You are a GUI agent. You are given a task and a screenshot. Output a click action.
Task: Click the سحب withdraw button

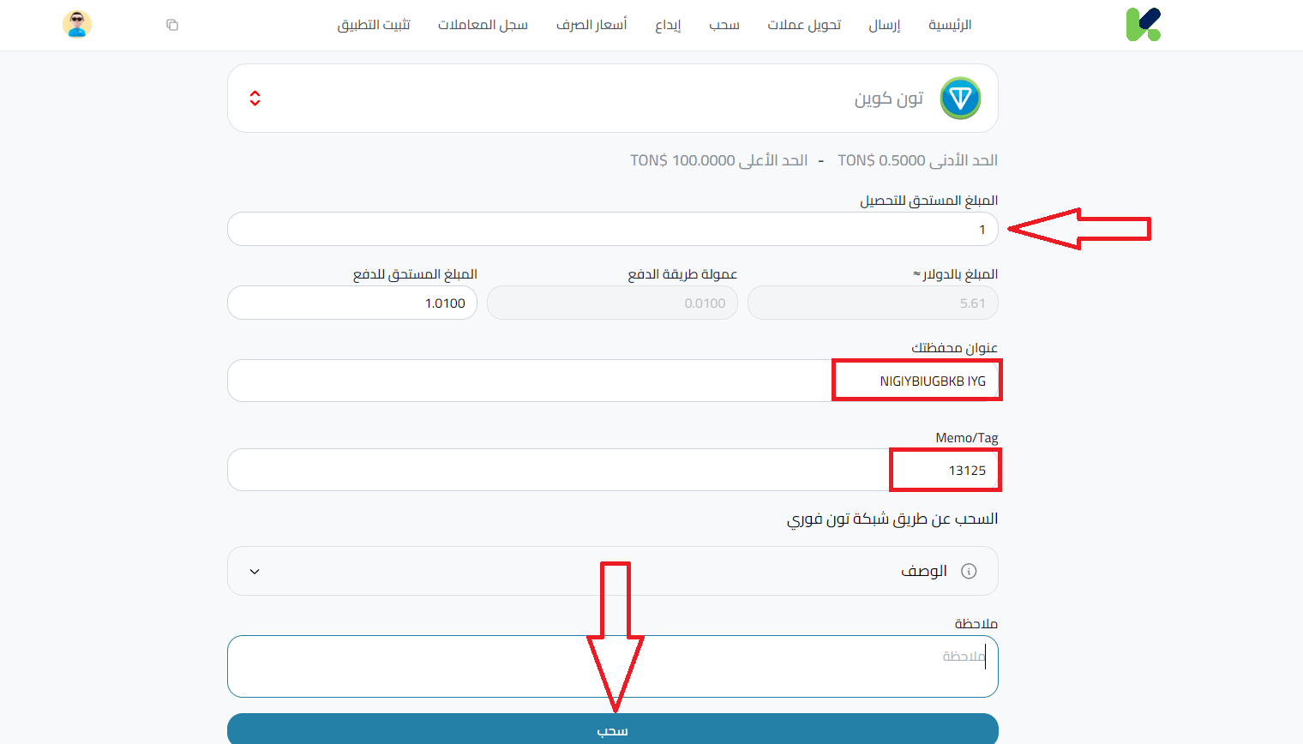pos(612,730)
